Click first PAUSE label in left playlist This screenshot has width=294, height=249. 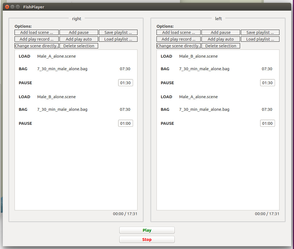point(167,83)
